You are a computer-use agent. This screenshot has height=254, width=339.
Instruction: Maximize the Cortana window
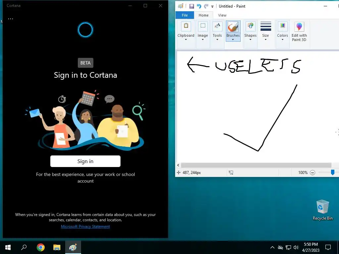145,6
